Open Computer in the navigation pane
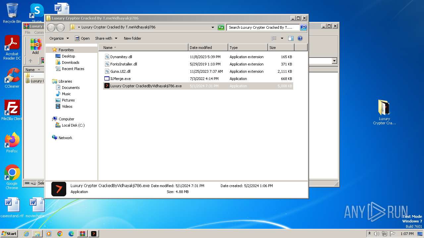The height and width of the screenshot is (238, 424). 66,119
